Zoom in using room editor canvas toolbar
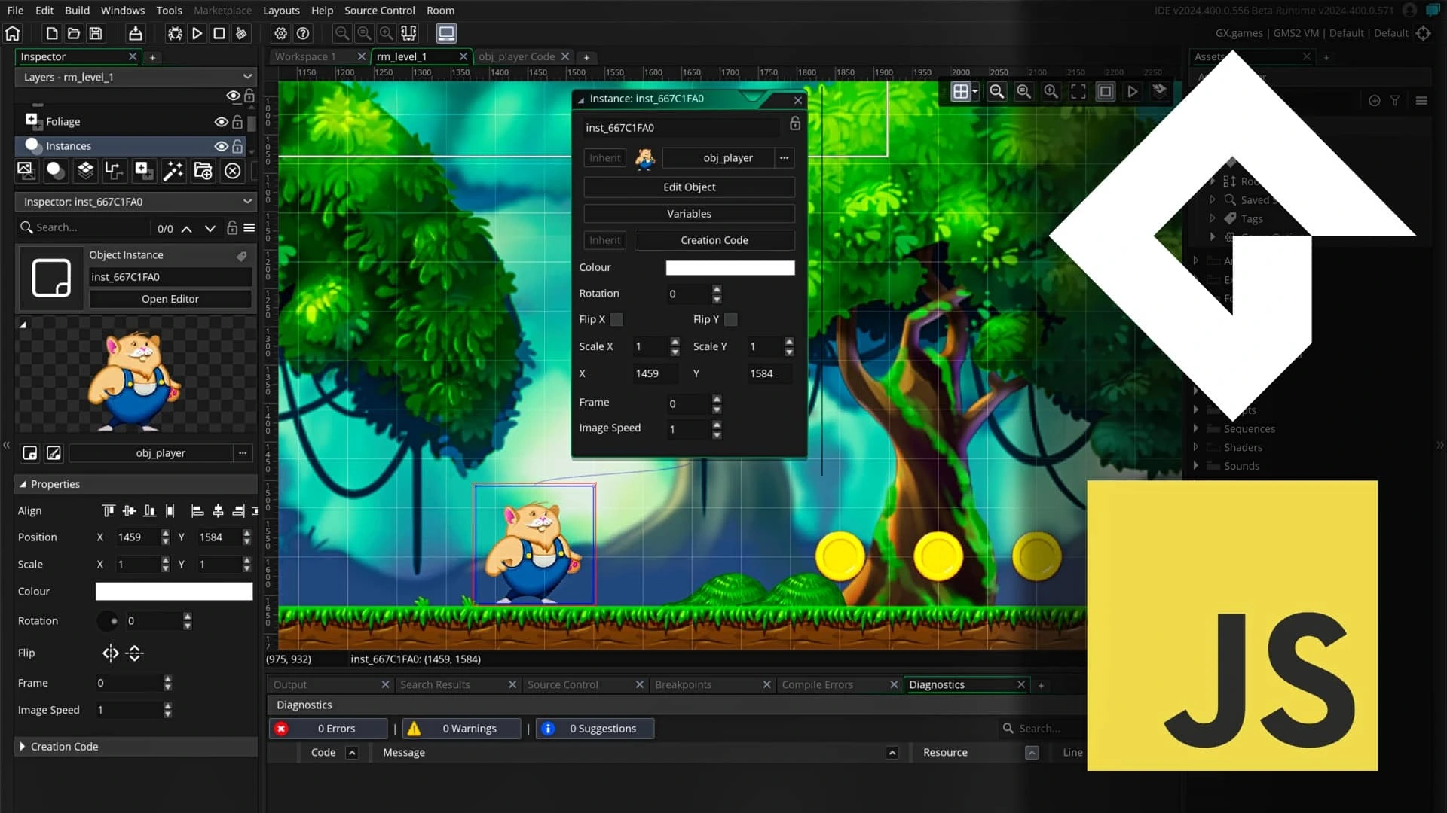1447x813 pixels. click(x=1051, y=91)
